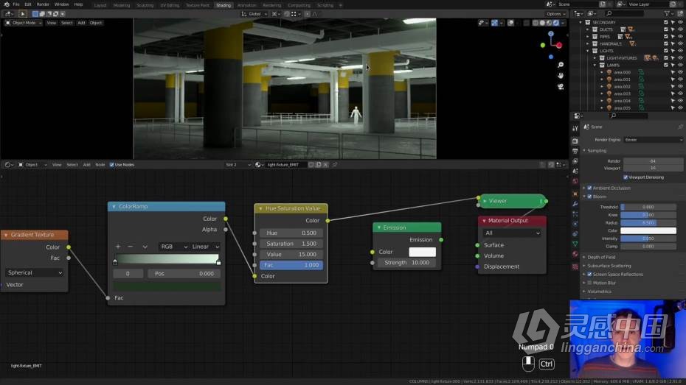Open the Scene properties tab
The height and width of the screenshot is (385, 686).
click(x=575, y=172)
